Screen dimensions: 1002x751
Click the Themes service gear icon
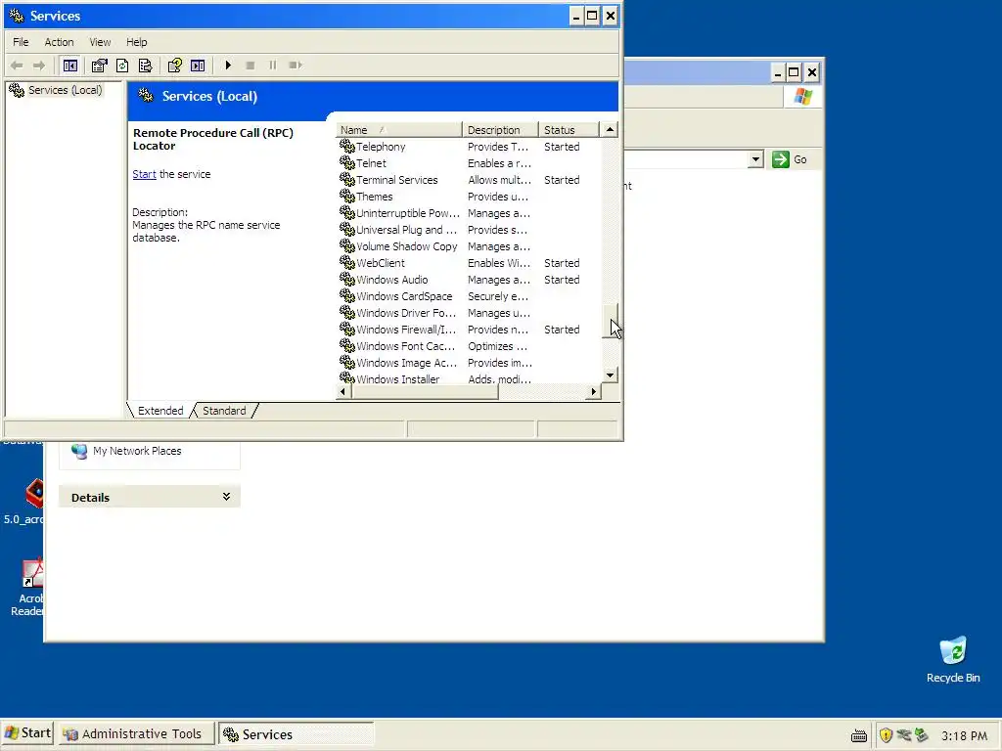[347, 196]
